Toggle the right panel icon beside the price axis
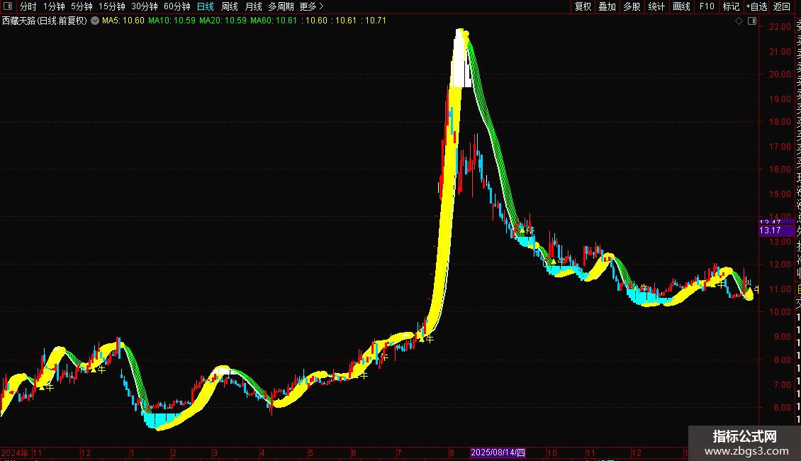 (x=752, y=21)
